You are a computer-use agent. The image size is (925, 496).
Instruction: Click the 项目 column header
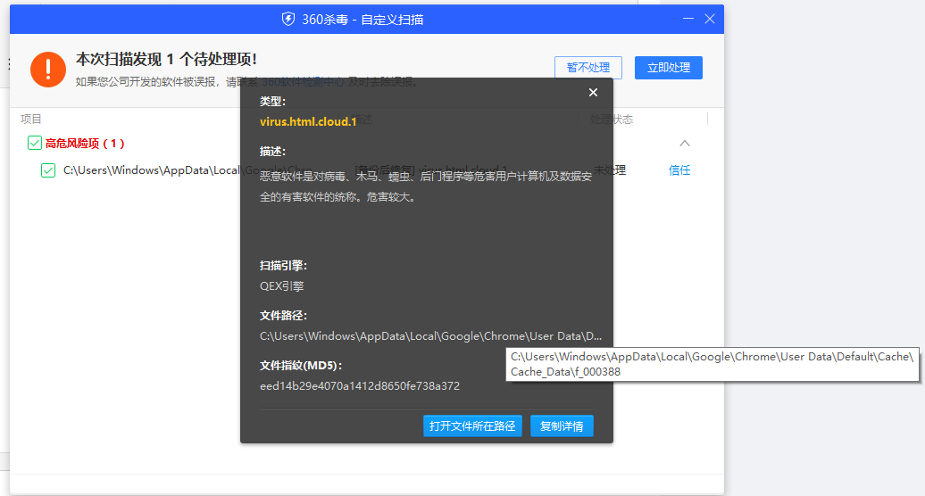[x=30, y=119]
